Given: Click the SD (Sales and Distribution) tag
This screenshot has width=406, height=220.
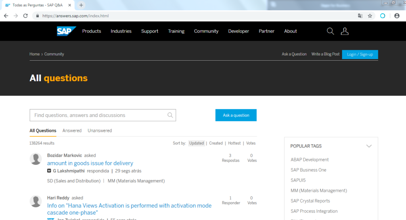Looking at the screenshot, I should point(74,181).
